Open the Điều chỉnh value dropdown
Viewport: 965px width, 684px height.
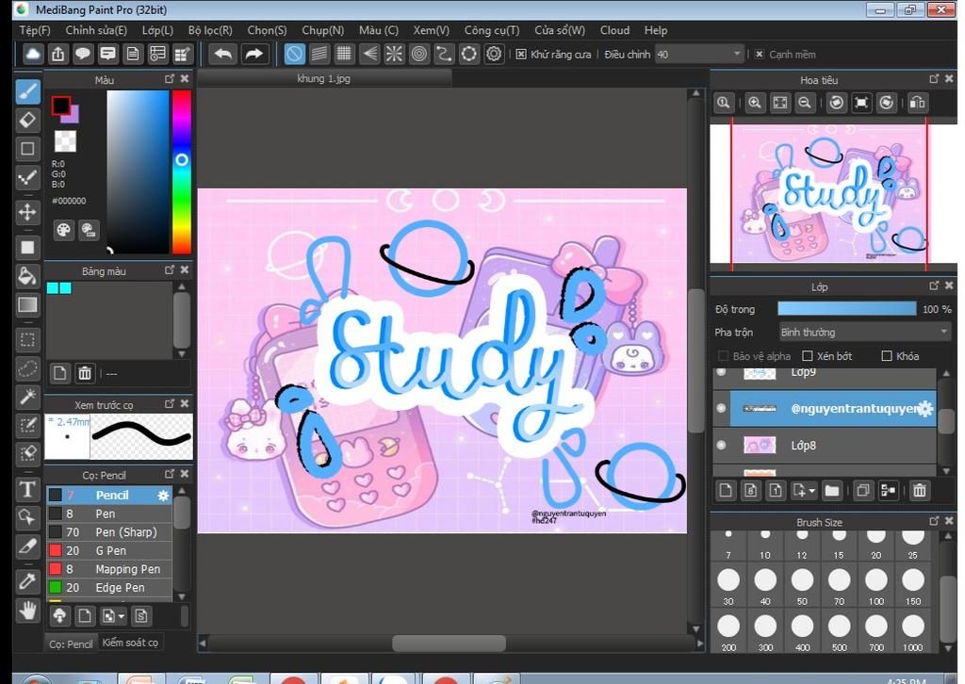point(699,54)
